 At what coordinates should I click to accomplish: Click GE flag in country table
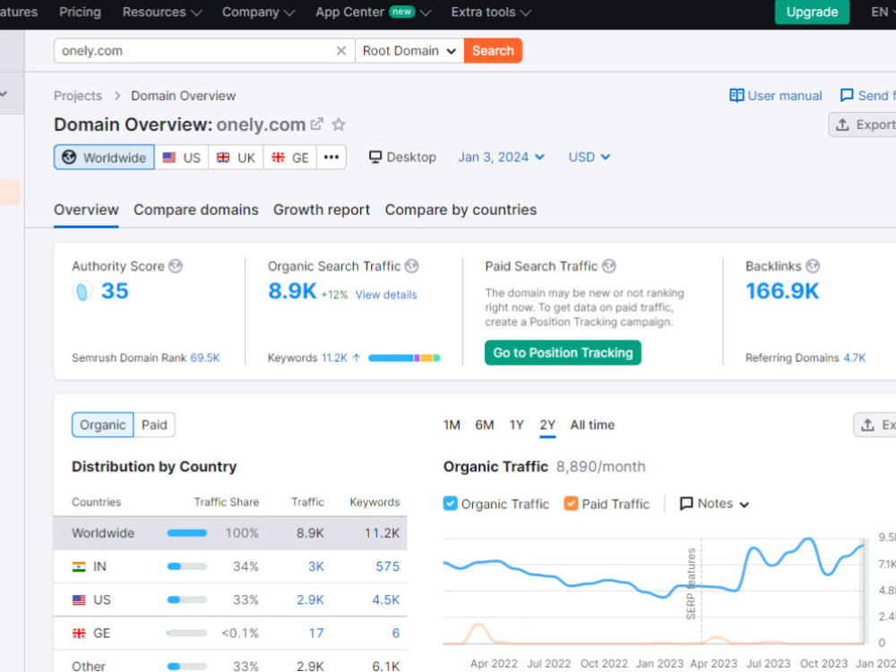coord(79,633)
